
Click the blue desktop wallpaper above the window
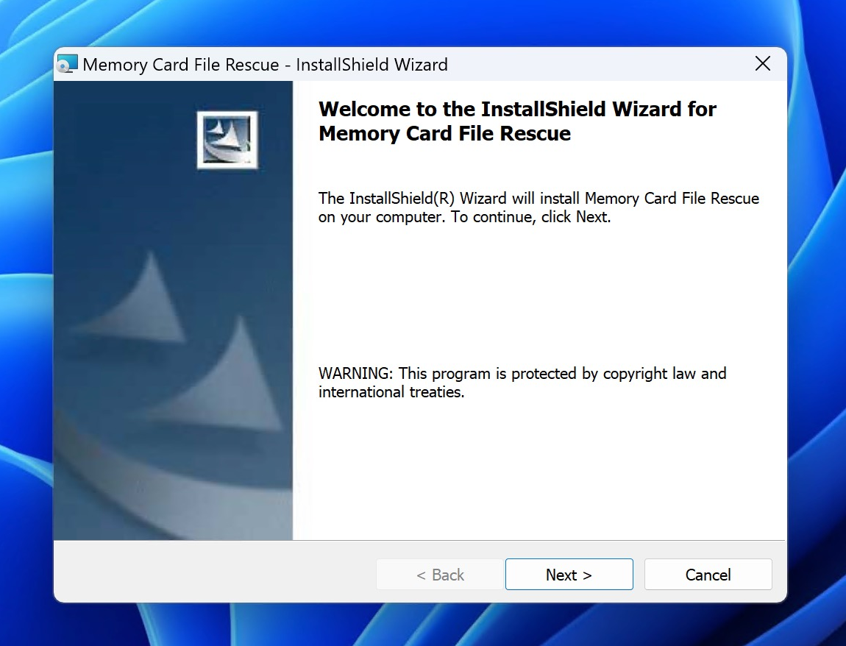click(423, 22)
